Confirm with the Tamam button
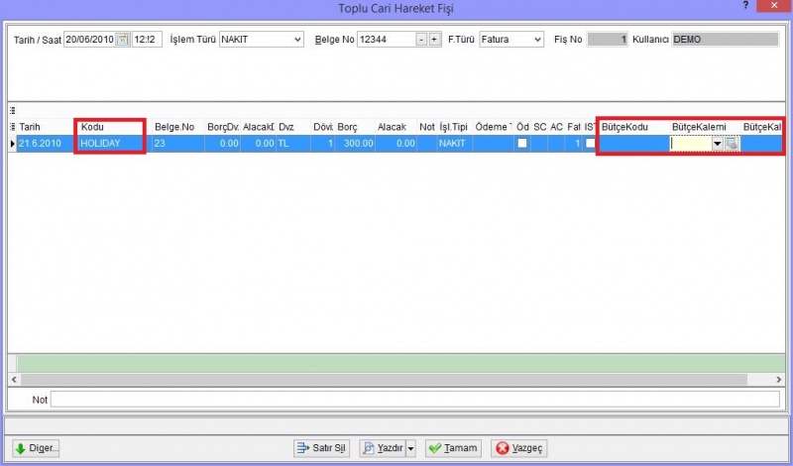793x466 pixels. tap(454, 448)
